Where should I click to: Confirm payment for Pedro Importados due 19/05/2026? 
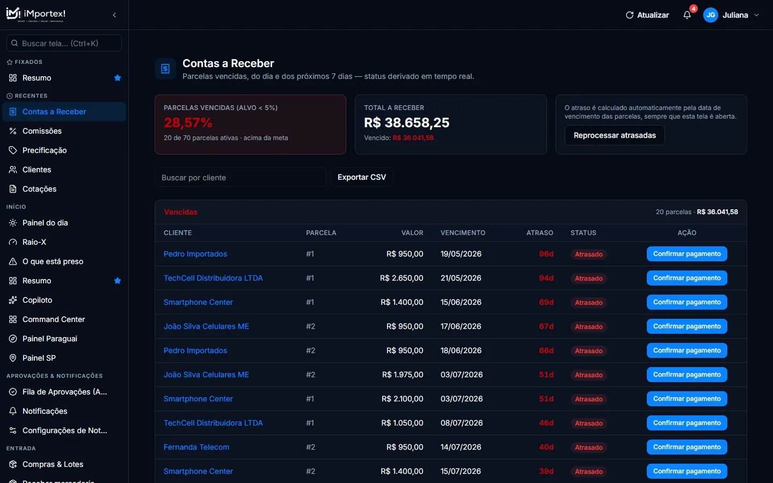click(x=687, y=254)
